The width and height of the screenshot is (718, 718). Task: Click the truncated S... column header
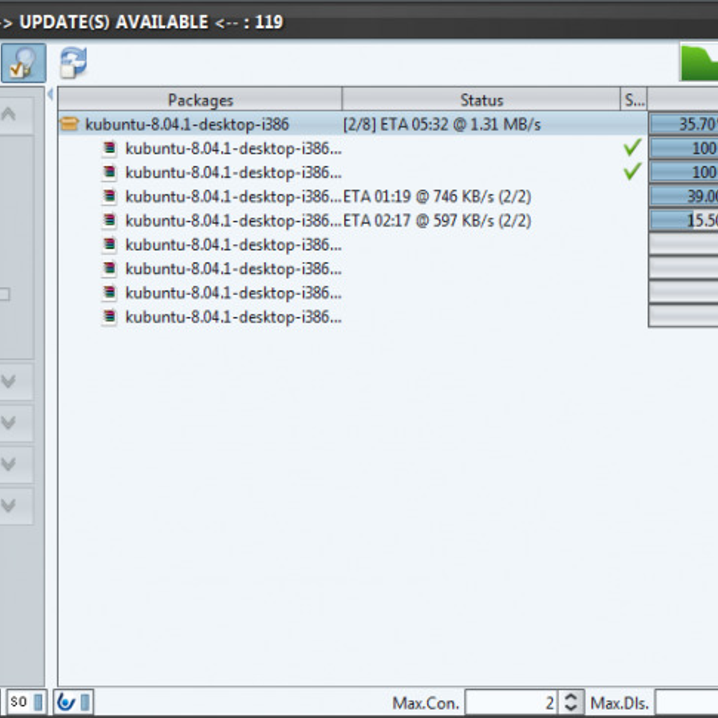point(634,100)
